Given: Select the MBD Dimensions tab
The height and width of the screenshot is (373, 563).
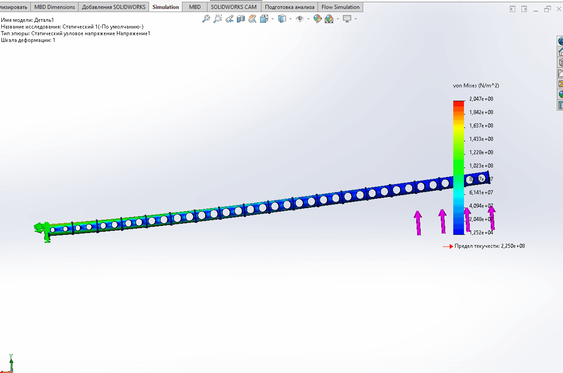Looking at the screenshot, I should [x=55, y=7].
